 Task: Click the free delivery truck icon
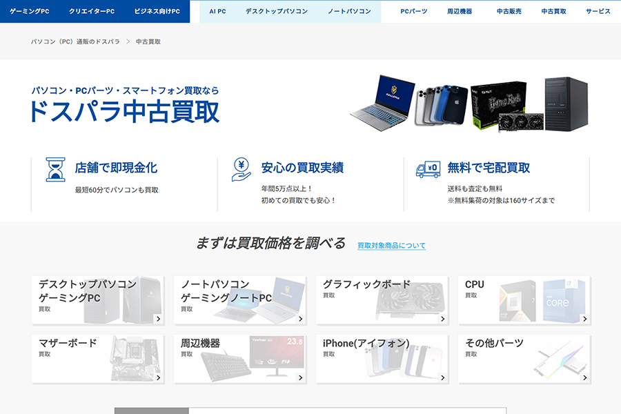tap(428, 169)
